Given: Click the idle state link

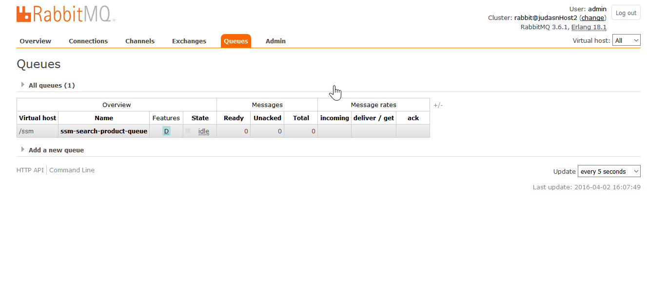Looking at the screenshot, I should click(203, 131).
